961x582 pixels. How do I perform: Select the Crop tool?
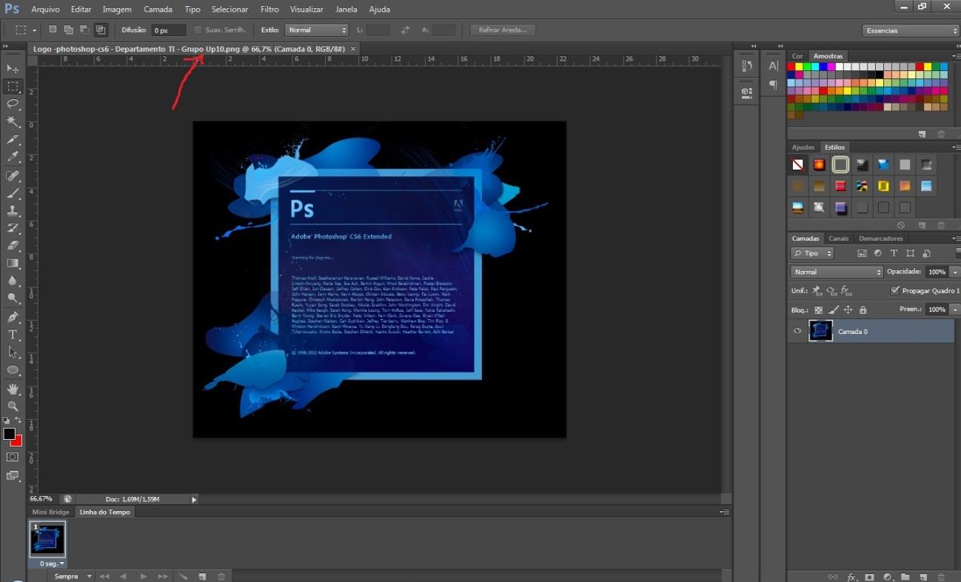click(x=13, y=139)
